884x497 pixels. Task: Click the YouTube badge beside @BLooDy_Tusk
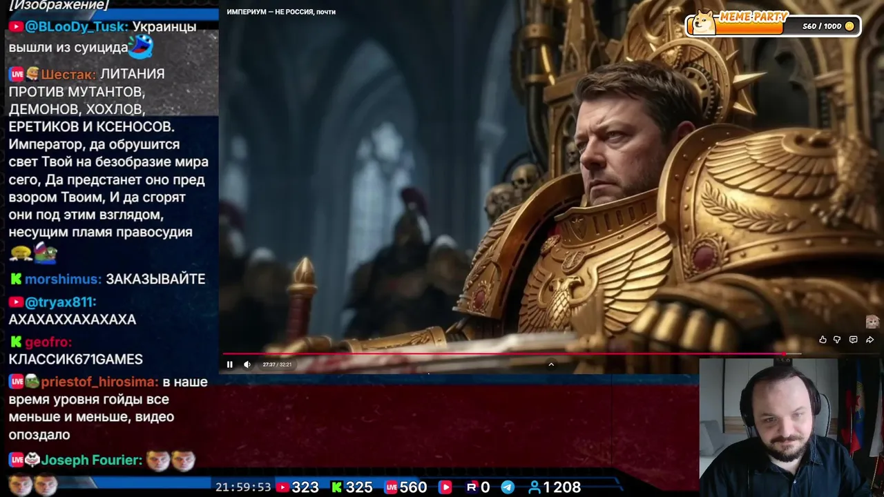coord(17,27)
